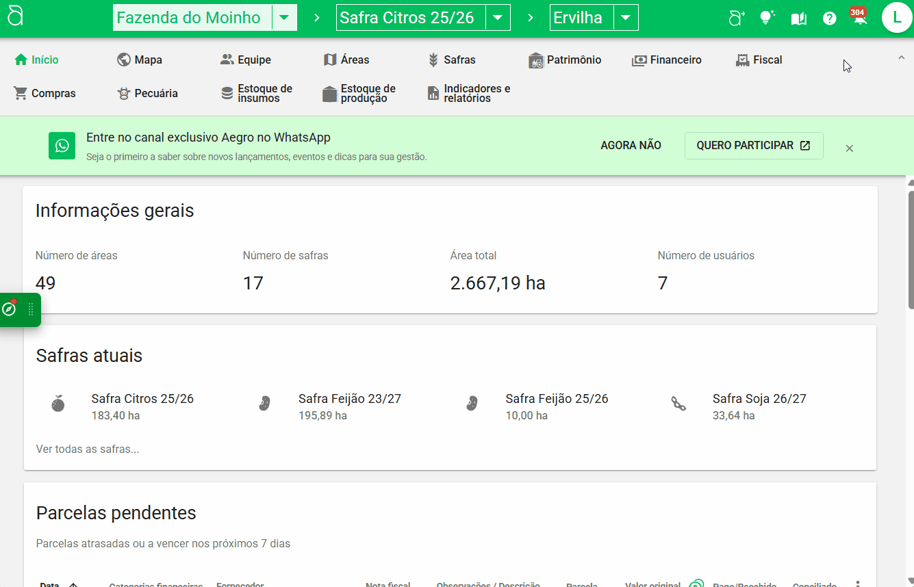
Task: Click the floating widget drag handle
Action: (x=31, y=310)
